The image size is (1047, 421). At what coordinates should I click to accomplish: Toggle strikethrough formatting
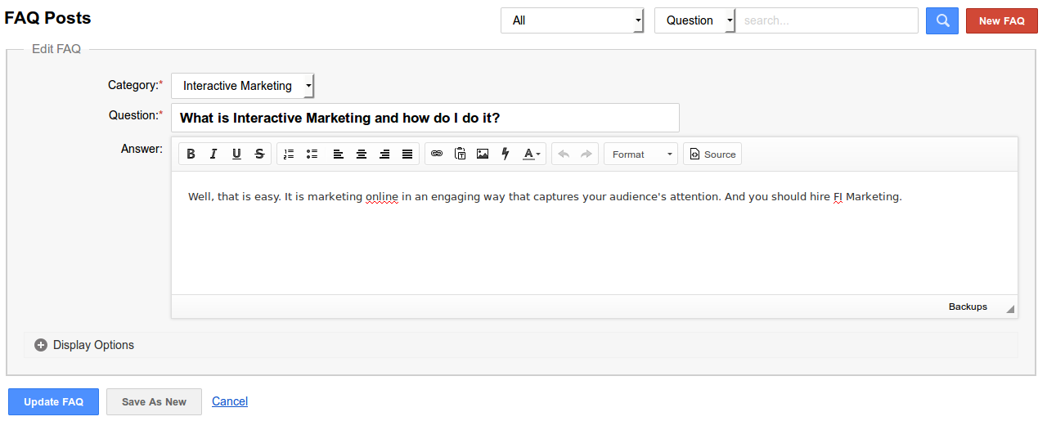point(259,154)
